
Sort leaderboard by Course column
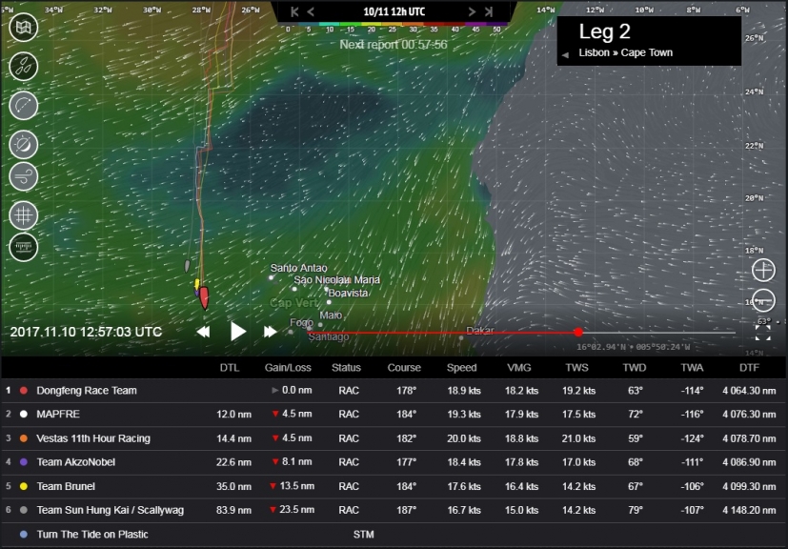tap(404, 368)
